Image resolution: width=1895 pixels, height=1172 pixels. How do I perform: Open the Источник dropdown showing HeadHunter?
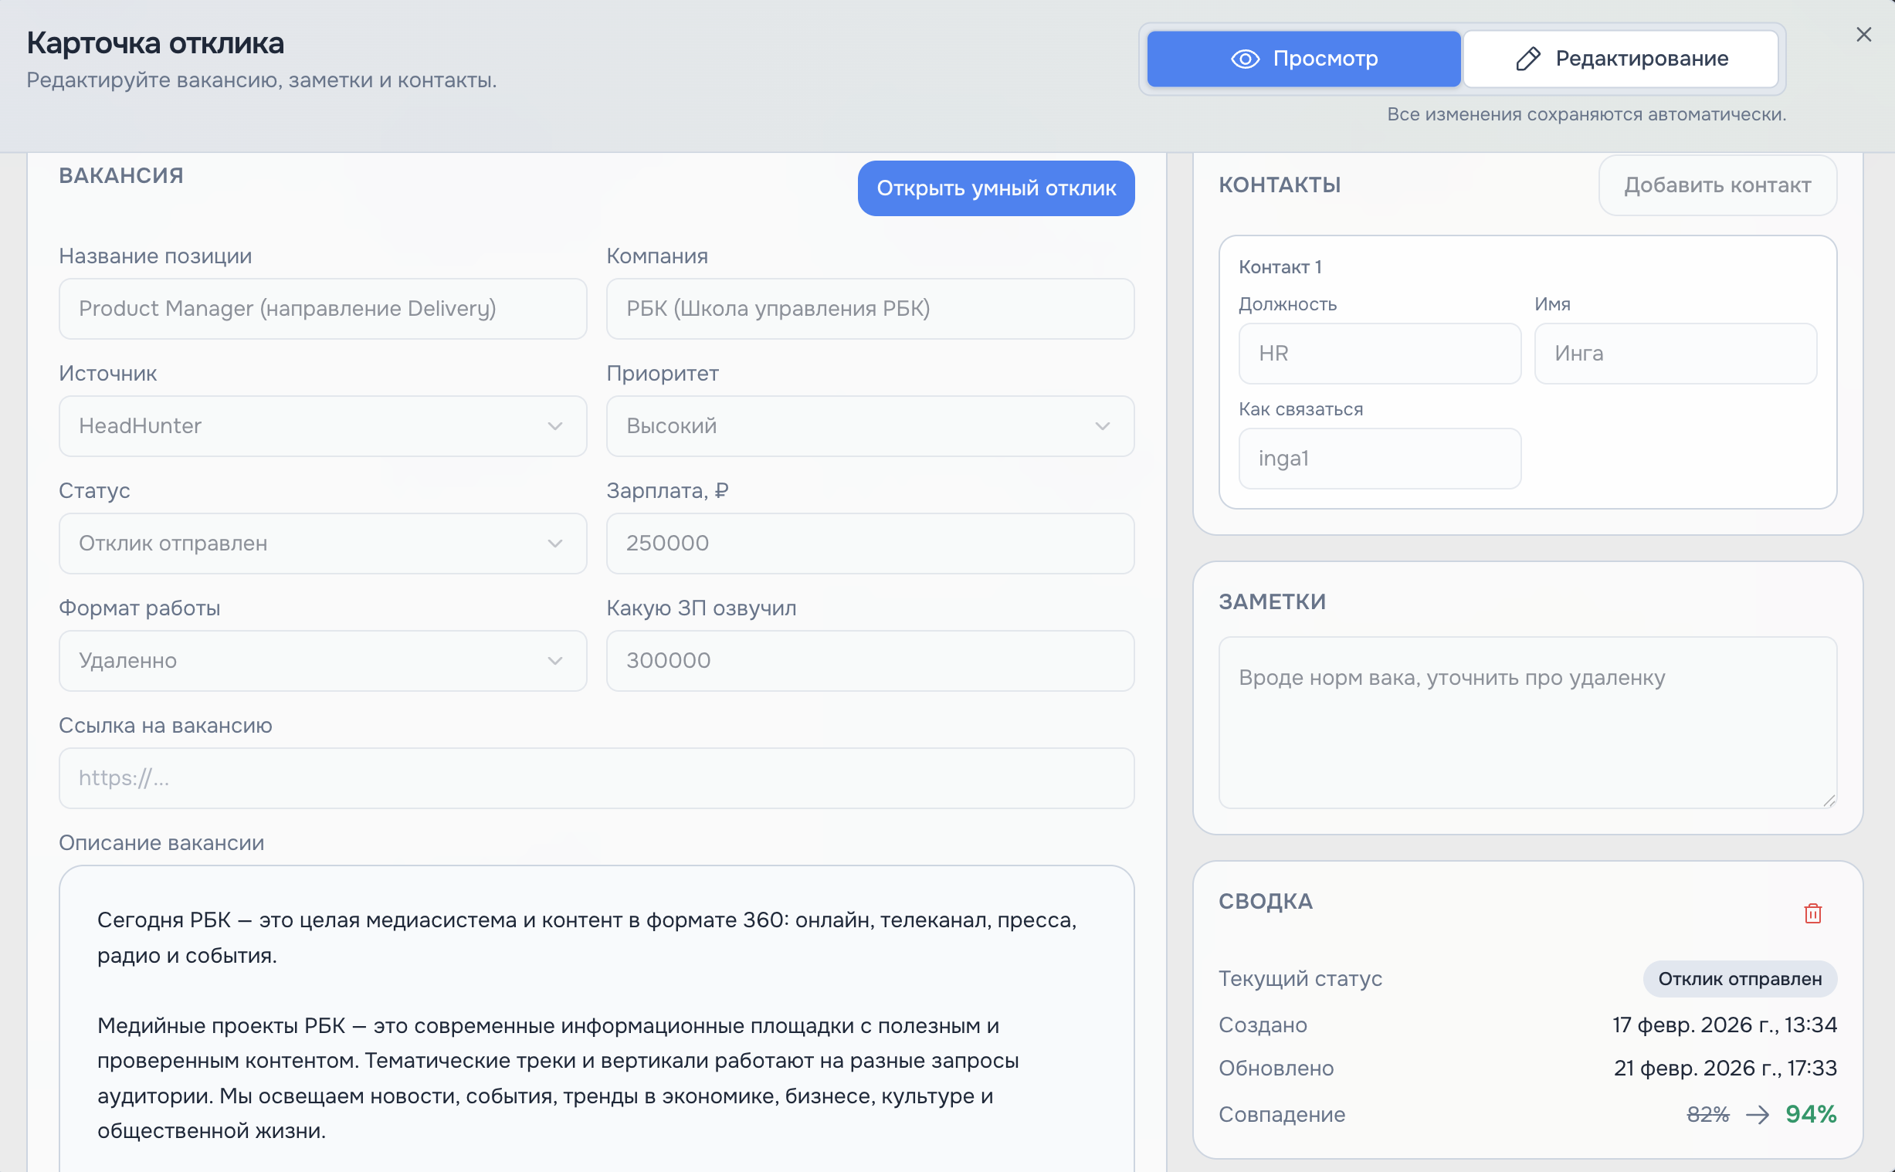(x=323, y=425)
